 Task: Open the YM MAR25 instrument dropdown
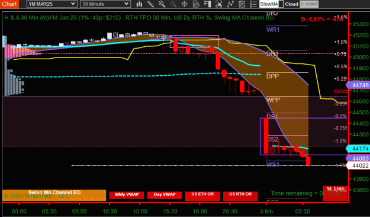(x=52, y=4)
